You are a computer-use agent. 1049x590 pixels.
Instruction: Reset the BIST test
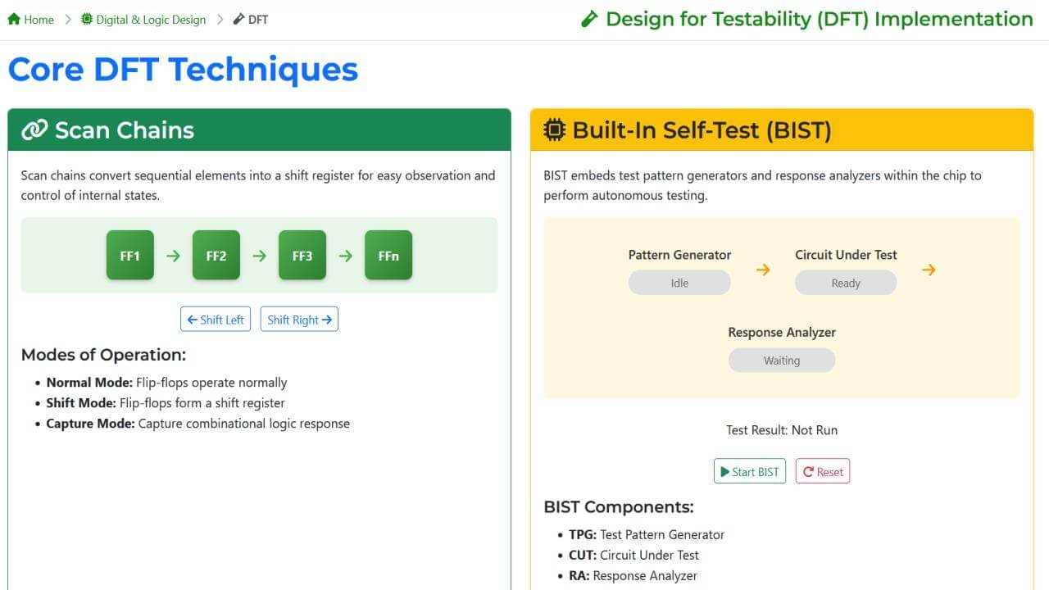(x=823, y=471)
